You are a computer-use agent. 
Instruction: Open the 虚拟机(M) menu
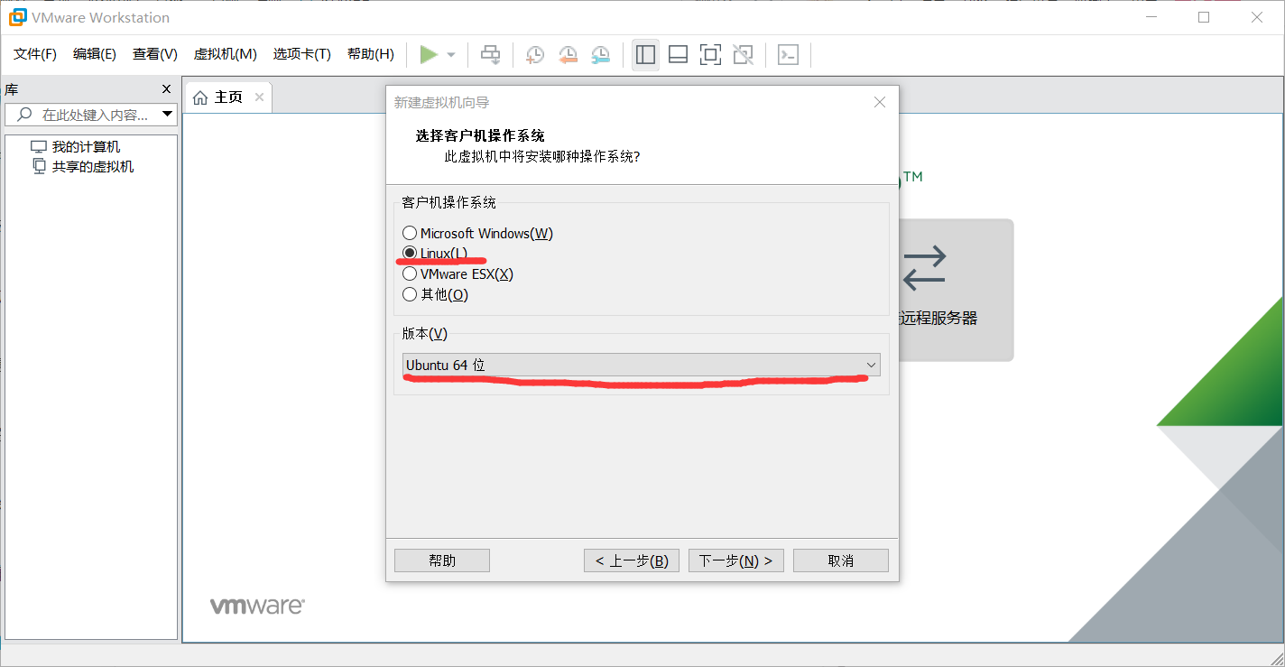pos(226,54)
